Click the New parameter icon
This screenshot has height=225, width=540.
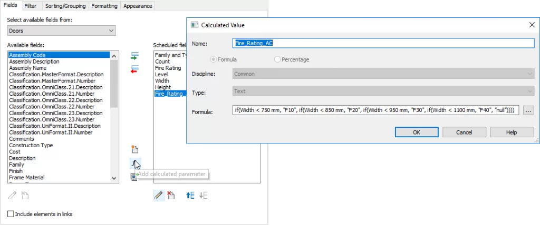click(134, 150)
